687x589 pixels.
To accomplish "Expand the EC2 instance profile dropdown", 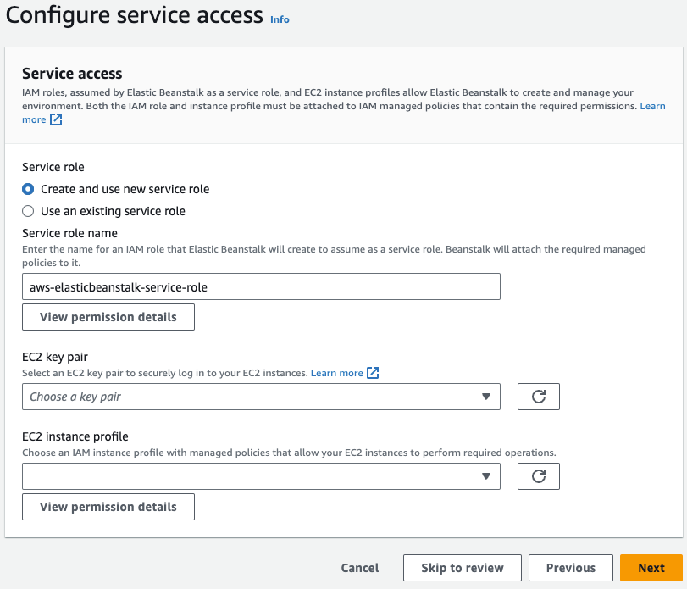I will 261,475.
